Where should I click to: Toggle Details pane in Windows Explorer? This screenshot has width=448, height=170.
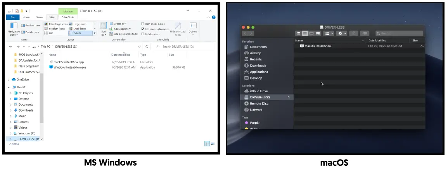(x=30, y=32)
